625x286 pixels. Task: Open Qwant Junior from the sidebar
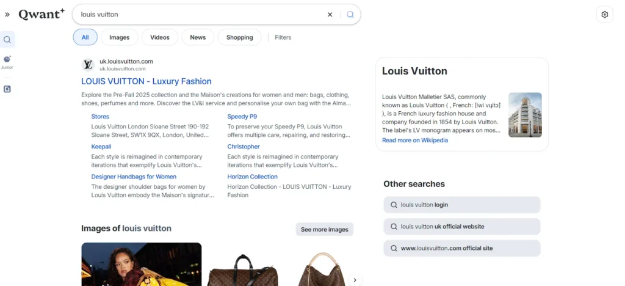click(x=7, y=62)
